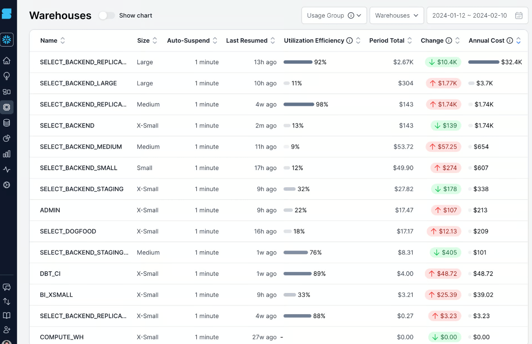The height and width of the screenshot is (344, 532).
Task: Click info icon beside Utilization Efficiency header
Action: click(349, 41)
